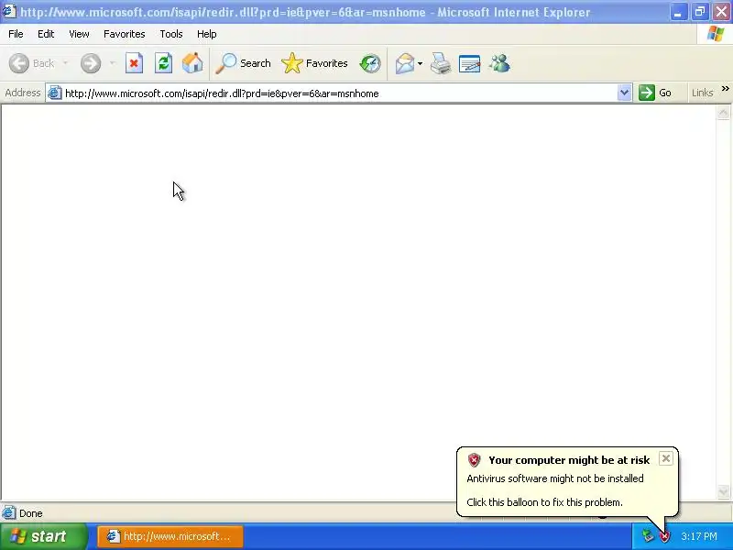Open the Tools menu

[171, 34]
